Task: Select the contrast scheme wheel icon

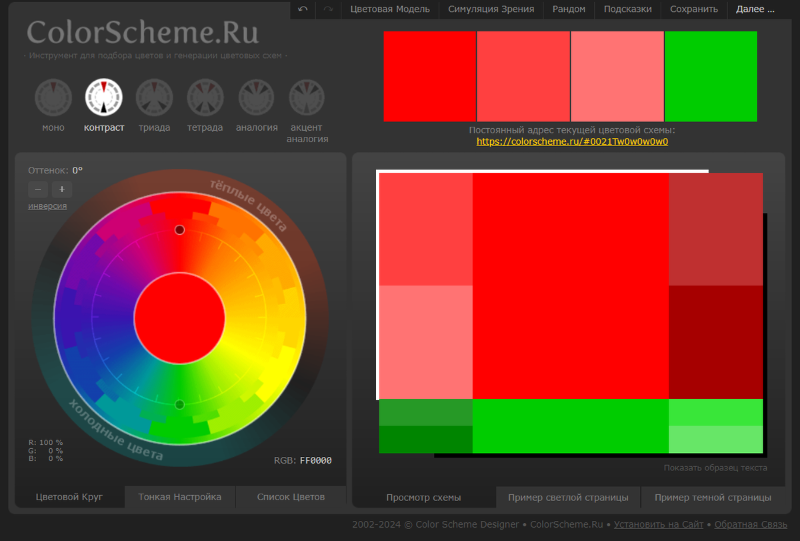Action: [104, 97]
